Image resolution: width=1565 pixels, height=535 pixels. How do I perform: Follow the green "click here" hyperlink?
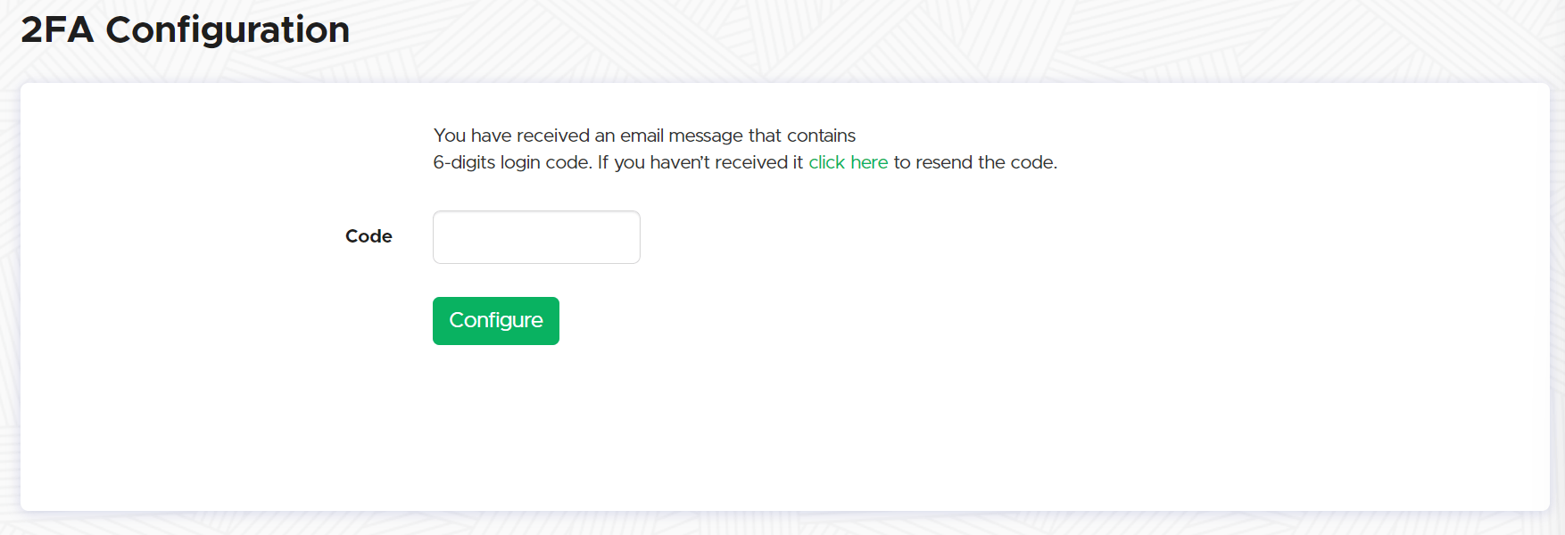848,162
